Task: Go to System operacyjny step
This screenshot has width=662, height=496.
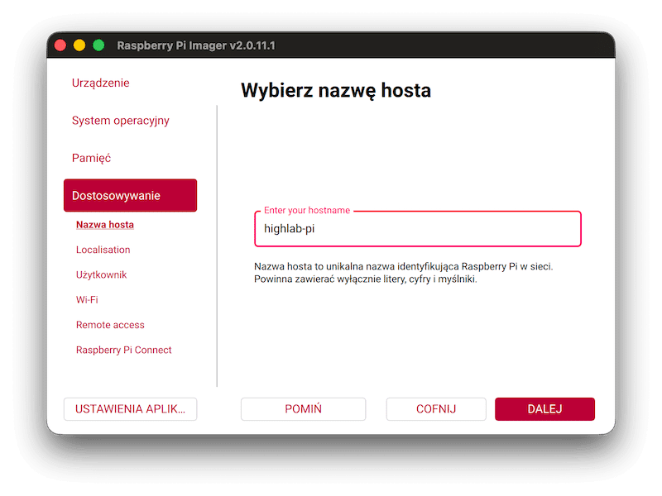Action: 120,121
